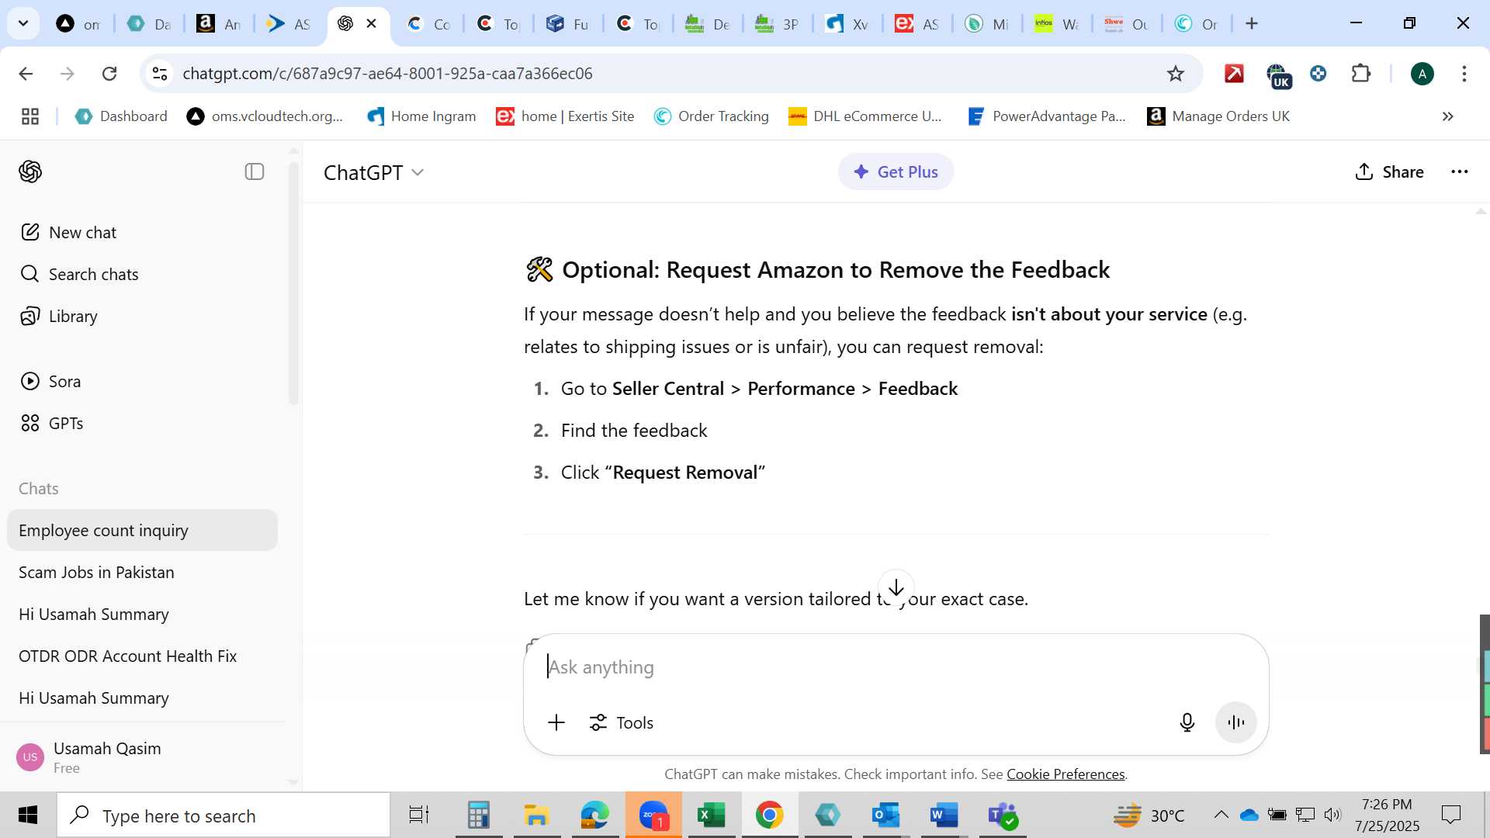The image size is (1490, 838).
Task: Open Usamah Qasim account menu
Action: click(x=143, y=757)
